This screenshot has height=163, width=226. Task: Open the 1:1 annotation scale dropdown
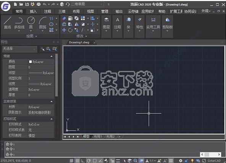point(153,161)
